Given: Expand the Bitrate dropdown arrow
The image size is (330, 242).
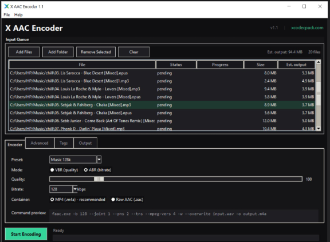Looking at the screenshot, I should pos(75,189).
